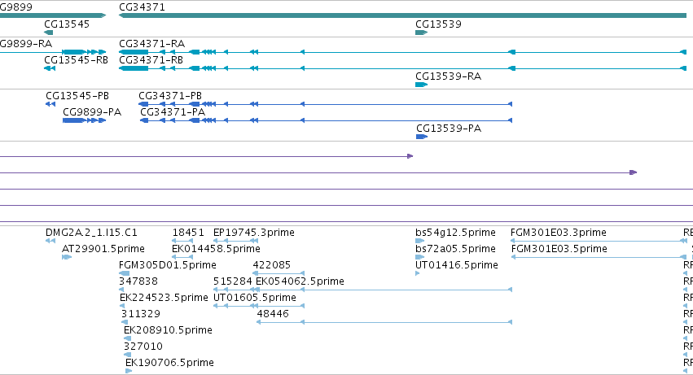Click the EK190706.5prime EST glyph
Screen dimensions: 693x375
[129, 371]
